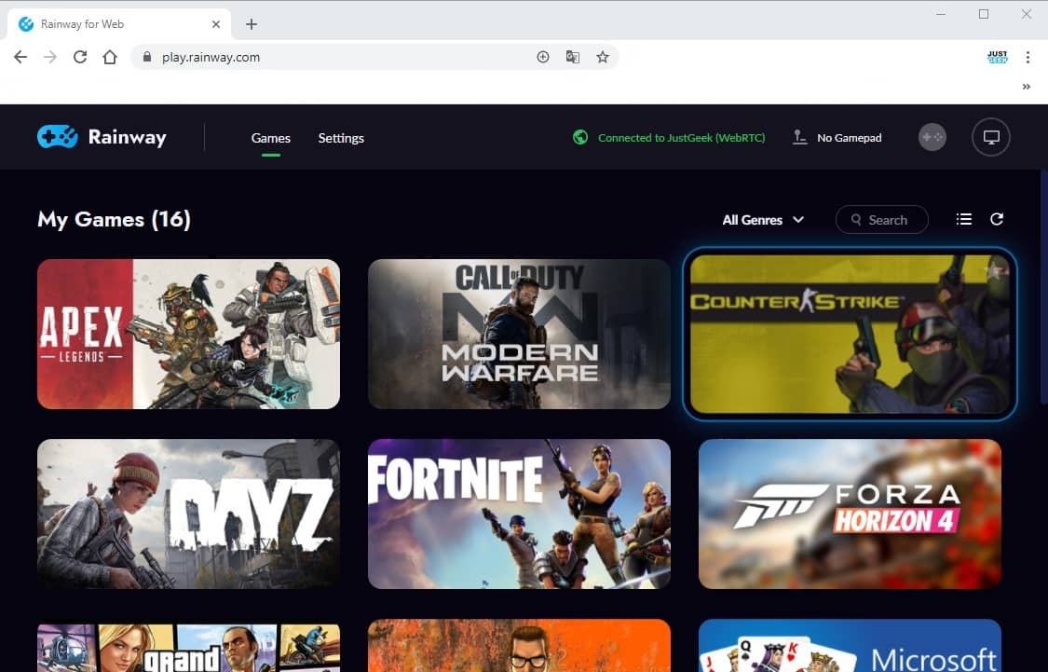Click the My Games (16) heading
This screenshot has width=1048, height=672.
115,219
